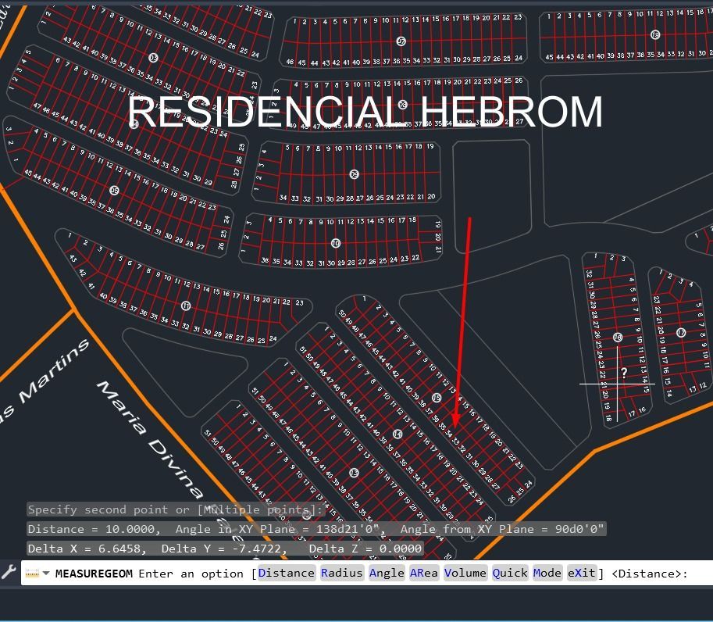Pick the Quick measure option

coord(510,573)
